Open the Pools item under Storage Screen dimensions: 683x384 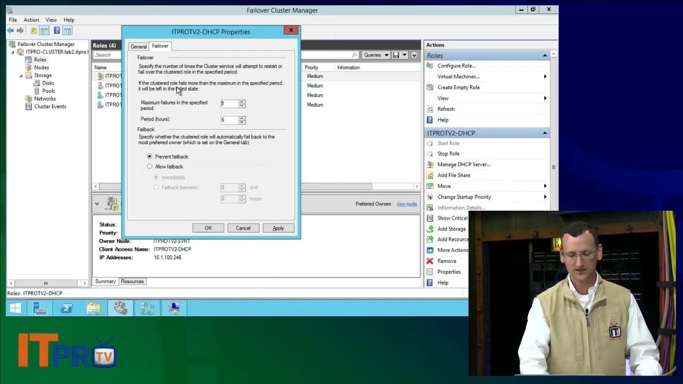(x=49, y=91)
